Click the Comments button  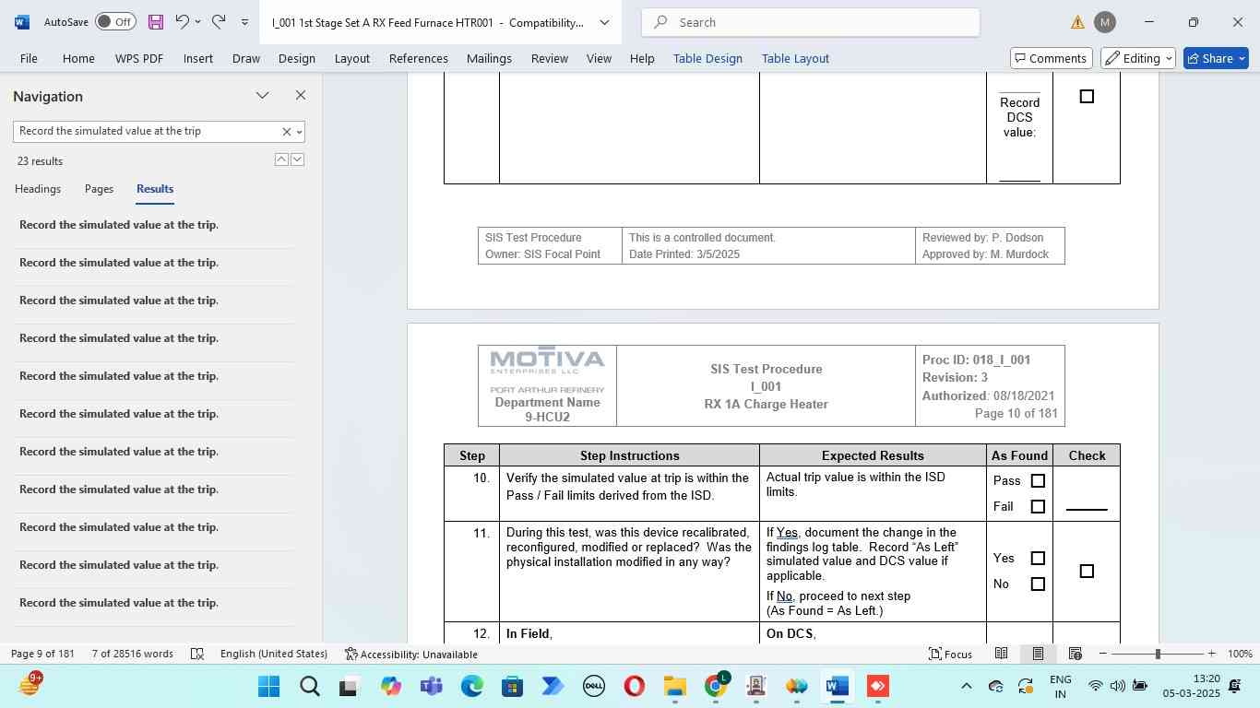click(x=1051, y=58)
